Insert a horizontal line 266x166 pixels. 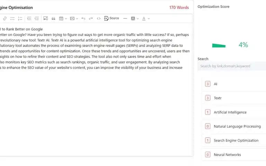pos(125,18)
